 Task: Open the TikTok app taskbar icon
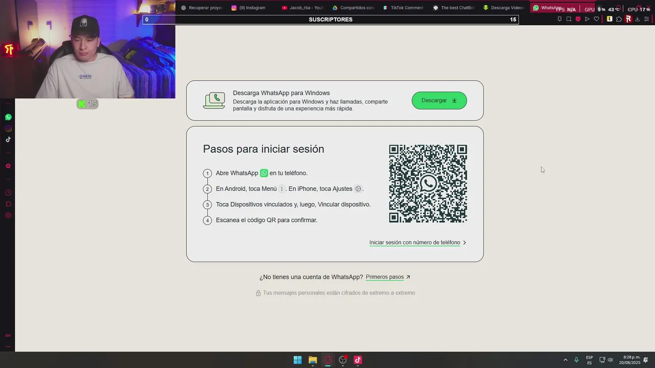point(358,360)
